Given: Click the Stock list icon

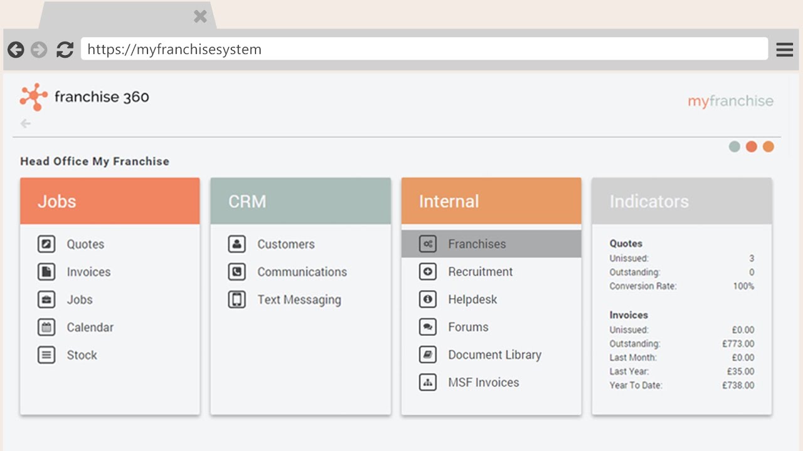Looking at the screenshot, I should 46,355.
